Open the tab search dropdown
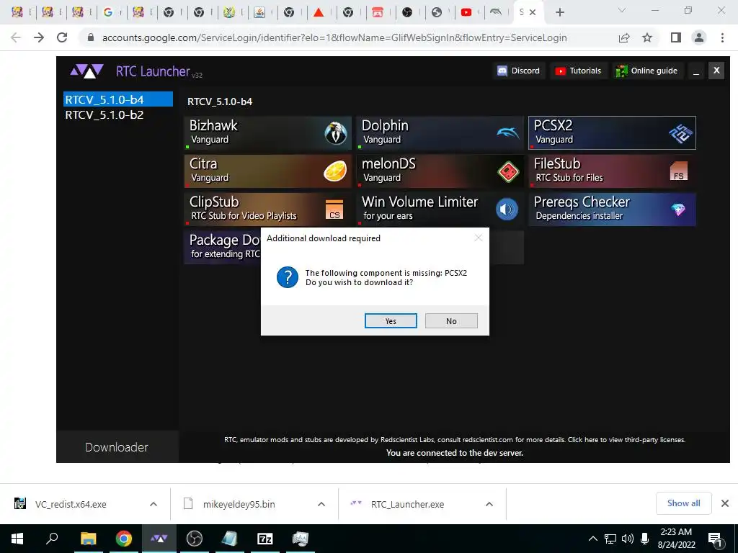Image resolution: width=738 pixels, height=553 pixels. (x=622, y=10)
